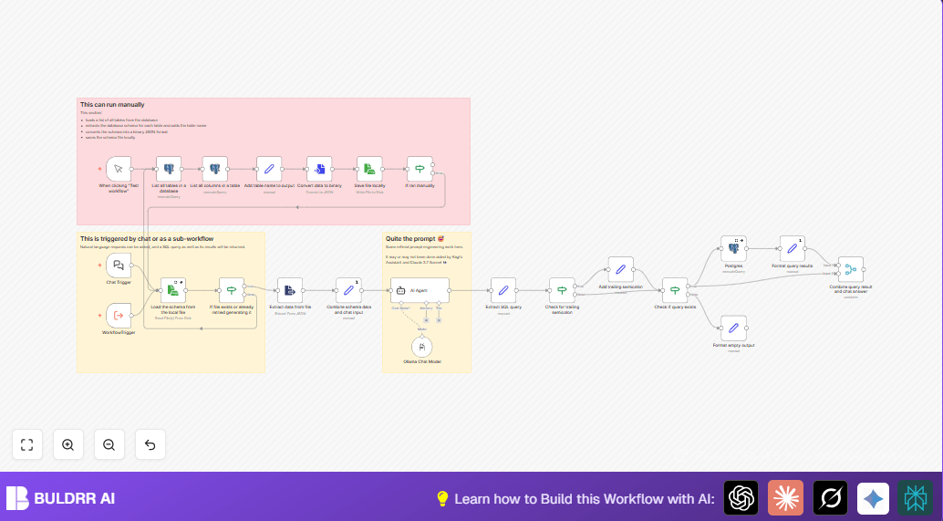This screenshot has width=943, height=521.
Task: Select the Ollama Chat Model node
Action: tap(422, 347)
